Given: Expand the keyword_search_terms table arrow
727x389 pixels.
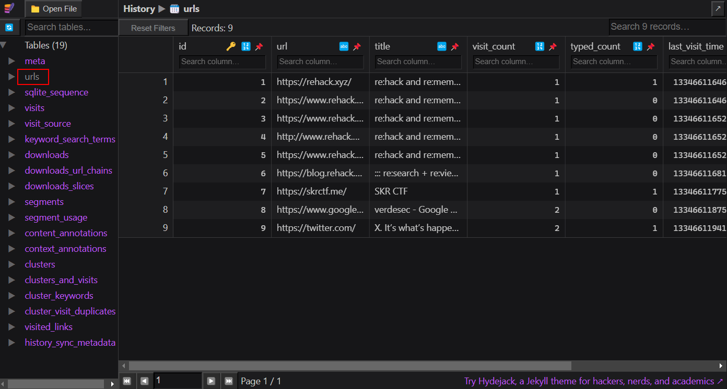Looking at the screenshot, I should pyautogui.click(x=11, y=139).
